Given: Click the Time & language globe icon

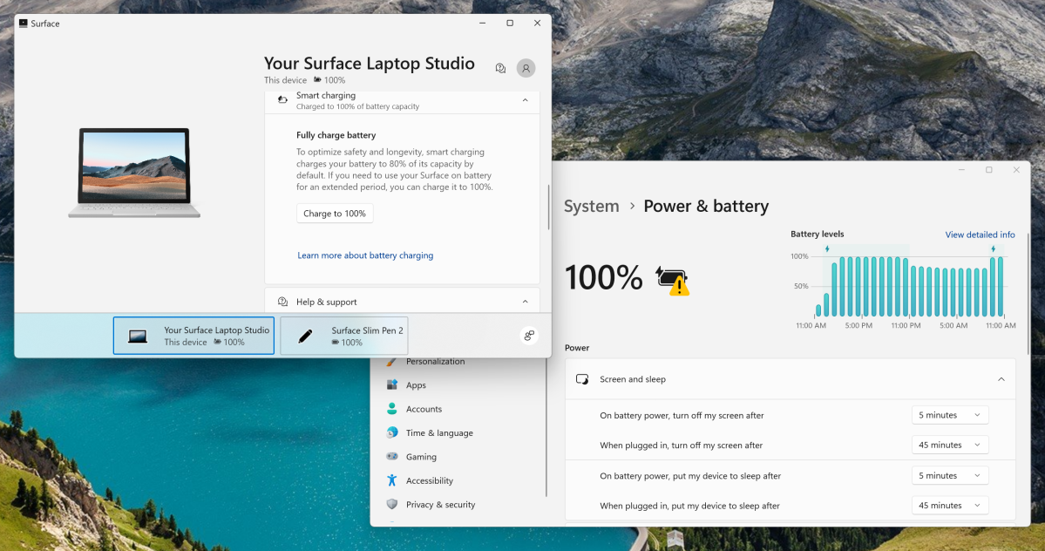Looking at the screenshot, I should pos(392,432).
